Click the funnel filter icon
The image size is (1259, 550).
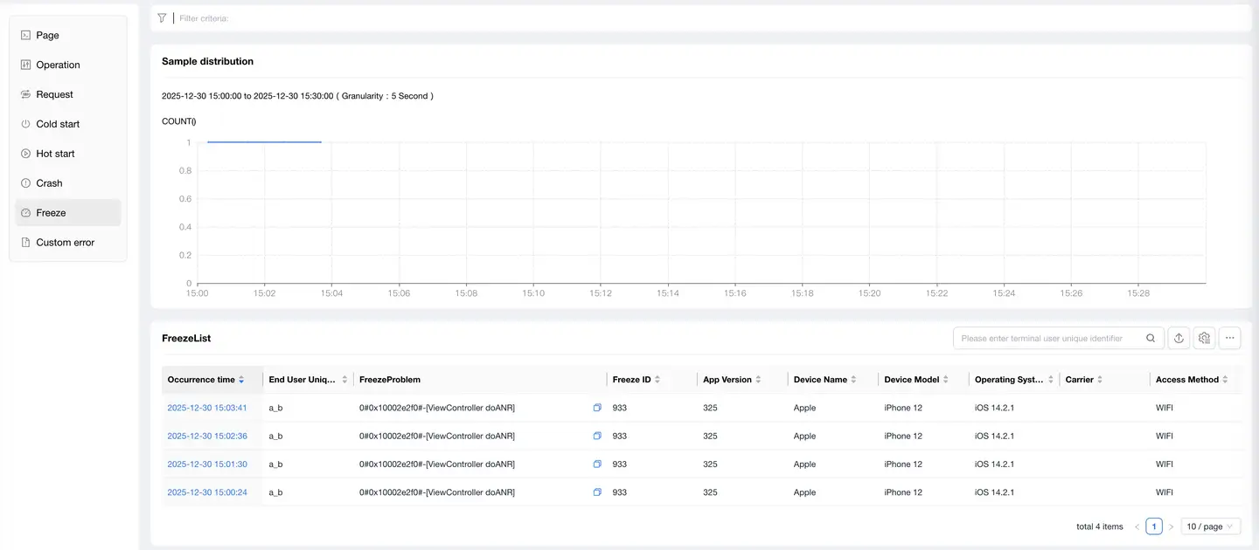[162, 17]
